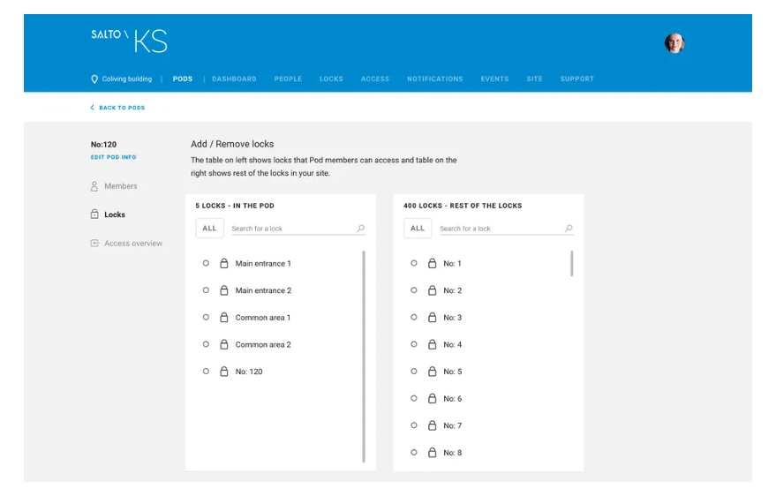The image size is (776, 496).
Task: Go to the Dashboard tab
Action: pyautogui.click(x=234, y=79)
